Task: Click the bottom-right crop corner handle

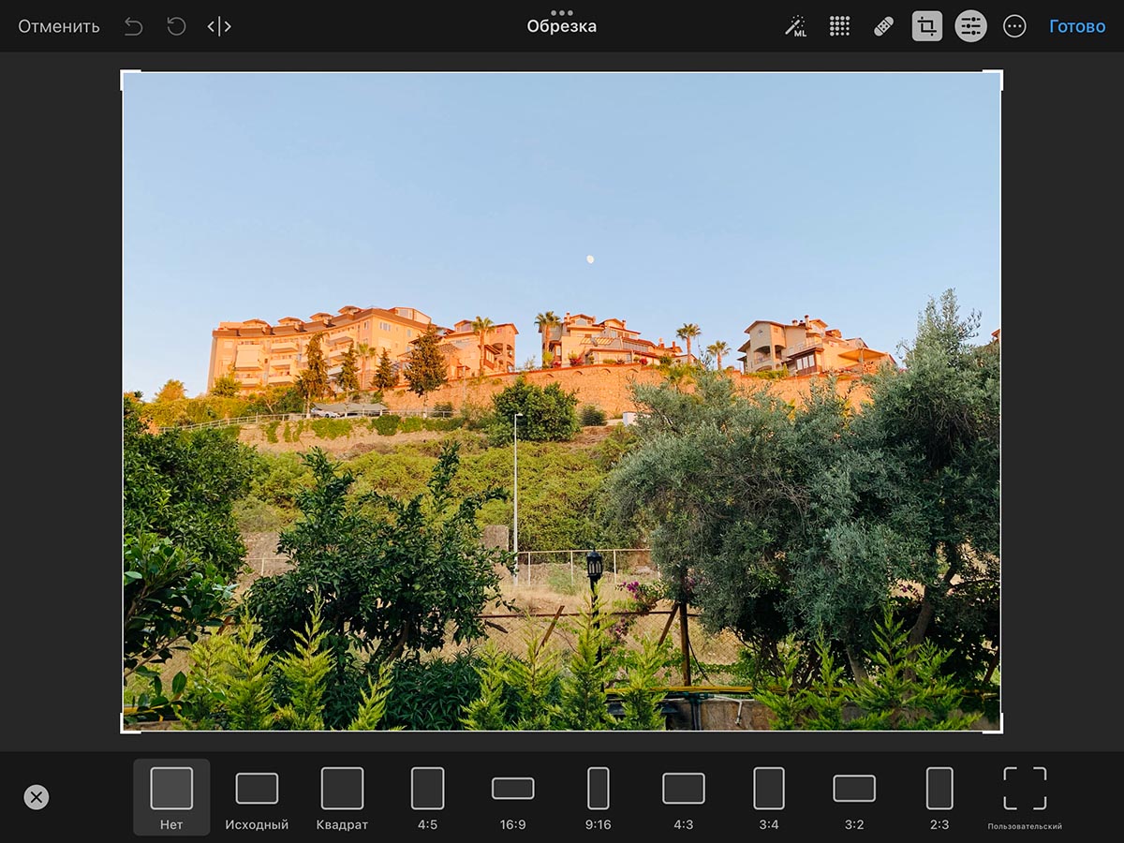Action: pos(994,723)
